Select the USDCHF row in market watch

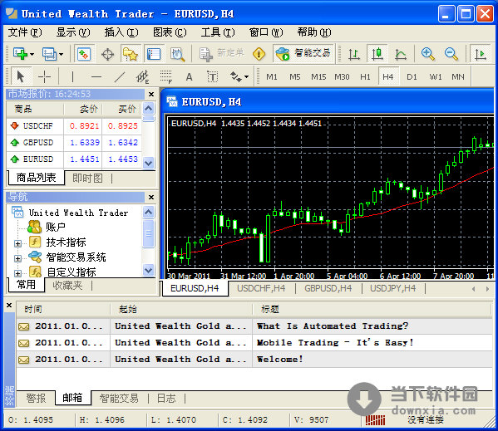click(74, 126)
